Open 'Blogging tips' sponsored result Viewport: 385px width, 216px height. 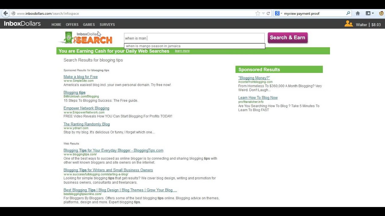pyautogui.click(x=75, y=93)
